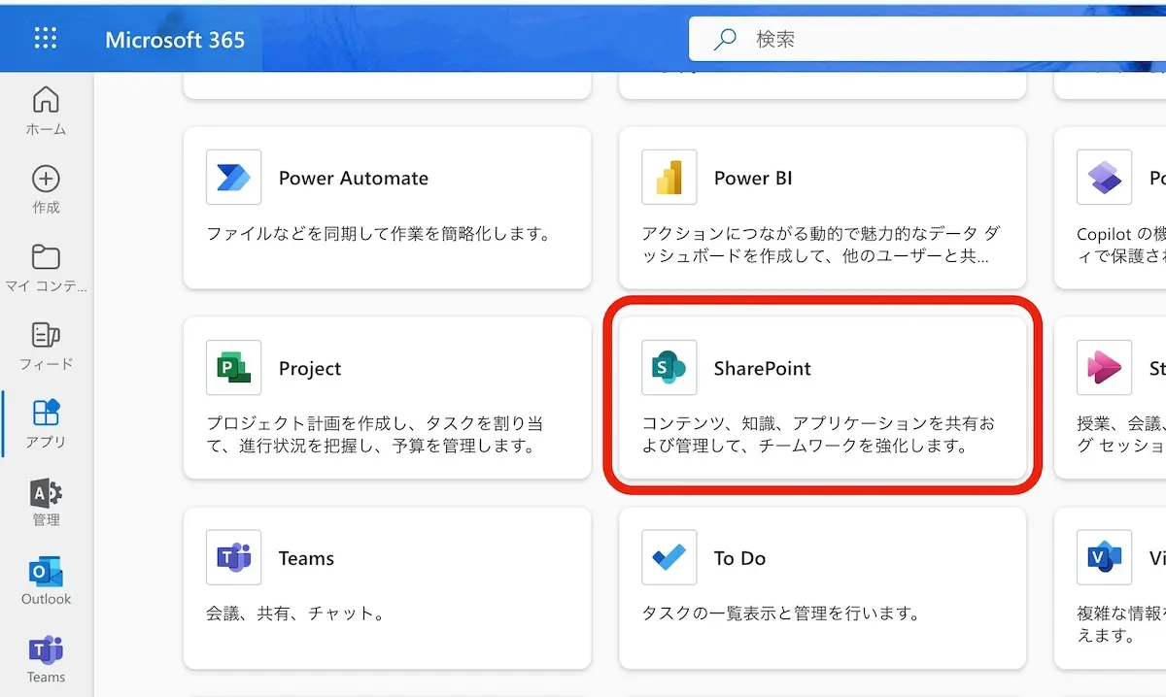Open Outlook from the left sidebar
1166x697 pixels.
[46, 581]
